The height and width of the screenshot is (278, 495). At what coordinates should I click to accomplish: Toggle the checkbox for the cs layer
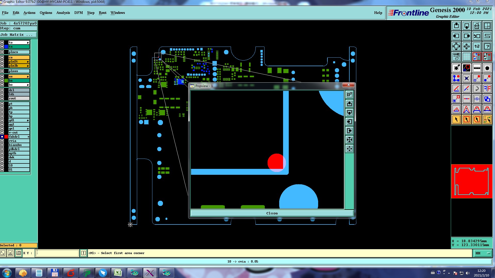(2, 57)
